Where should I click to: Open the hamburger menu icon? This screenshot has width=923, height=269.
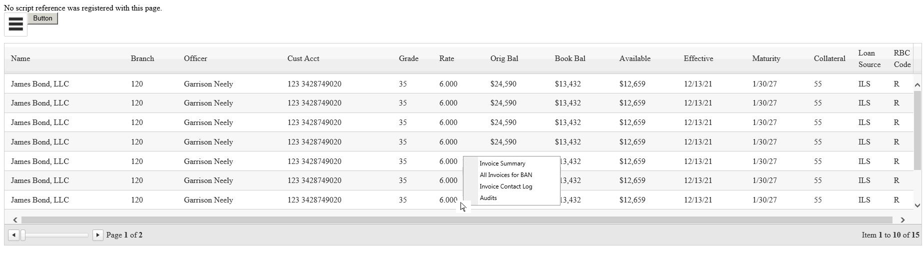pyautogui.click(x=15, y=24)
